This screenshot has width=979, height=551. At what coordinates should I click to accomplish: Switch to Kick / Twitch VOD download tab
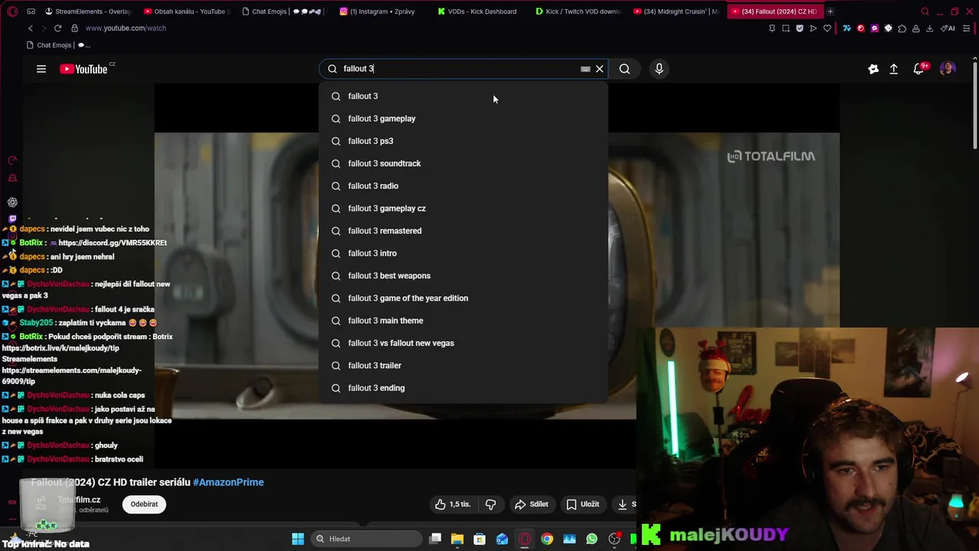(577, 11)
